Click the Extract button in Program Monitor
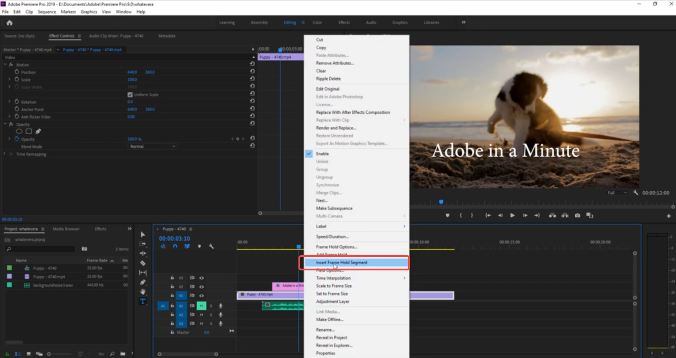676x358 pixels. (565, 215)
